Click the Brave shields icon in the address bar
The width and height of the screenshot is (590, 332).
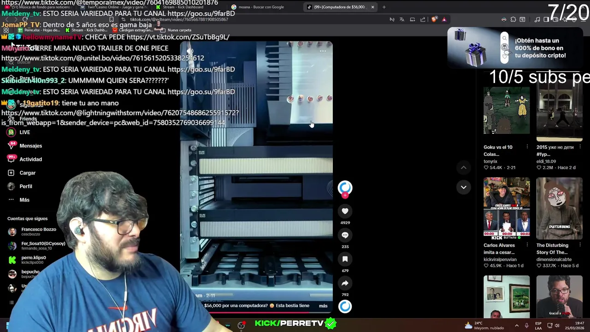point(434,19)
